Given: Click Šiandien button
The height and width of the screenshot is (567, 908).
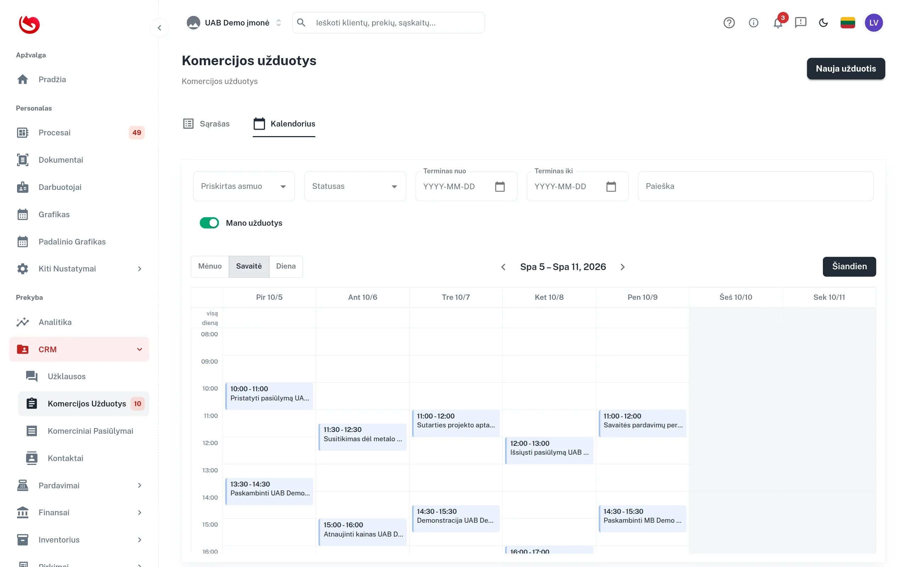Looking at the screenshot, I should tap(849, 266).
